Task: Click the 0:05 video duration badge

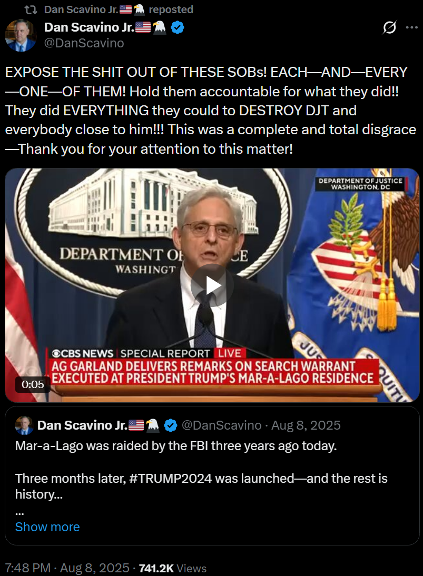Action: click(x=33, y=384)
